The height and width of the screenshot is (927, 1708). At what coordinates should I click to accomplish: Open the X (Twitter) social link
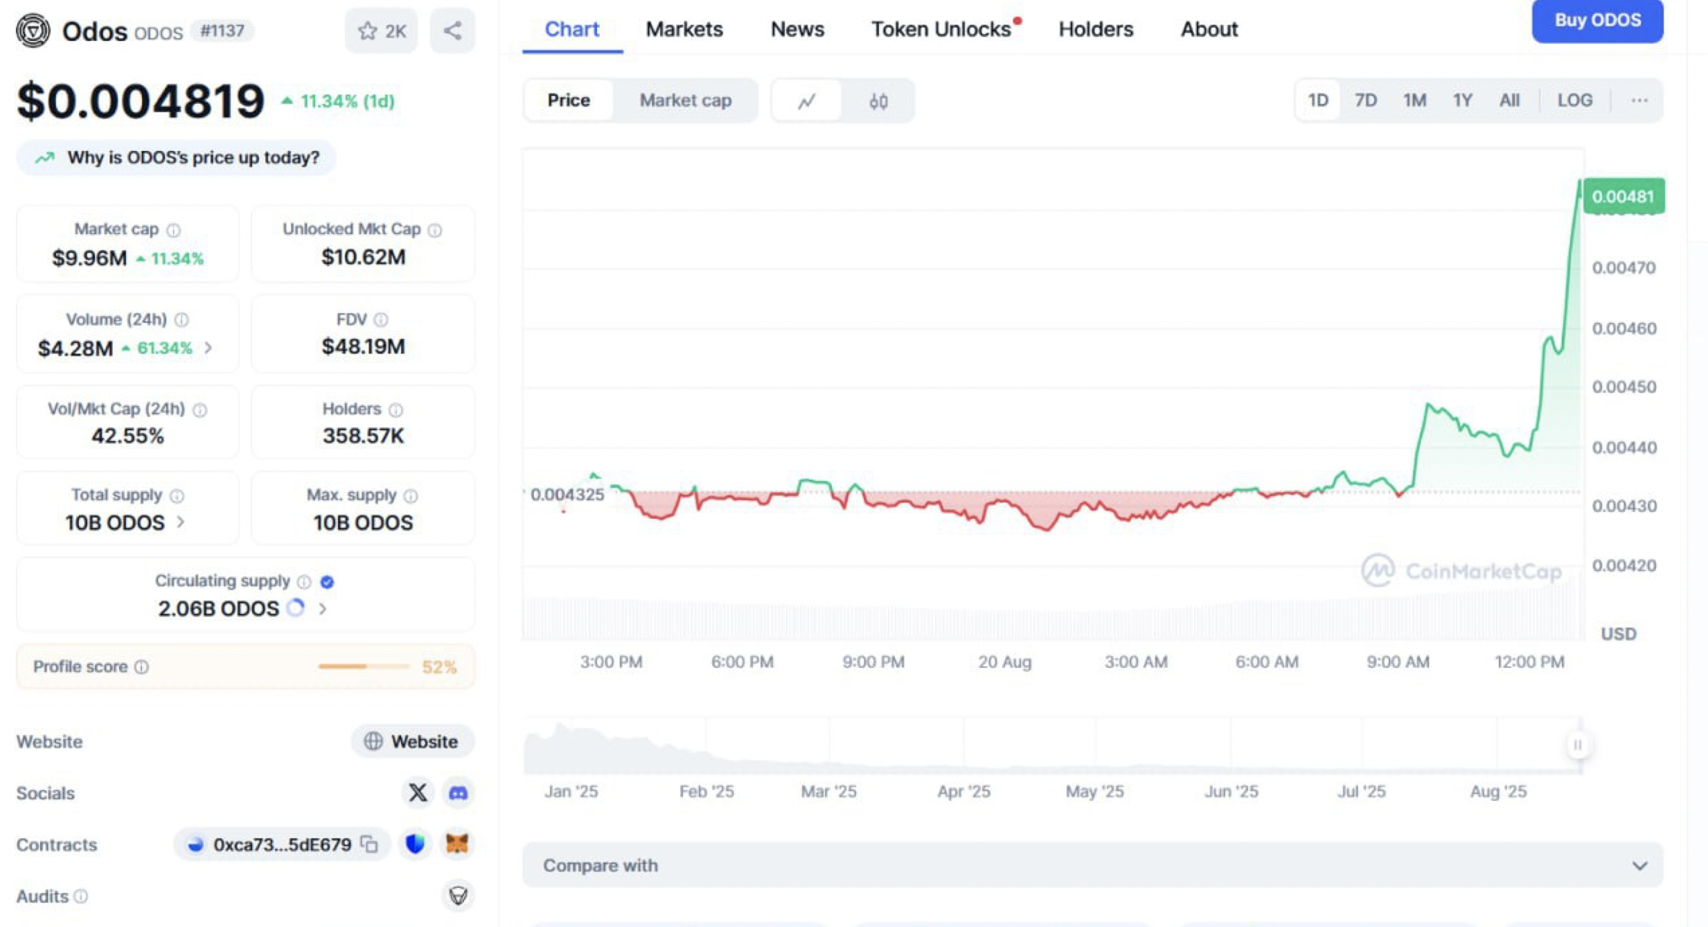(x=418, y=792)
